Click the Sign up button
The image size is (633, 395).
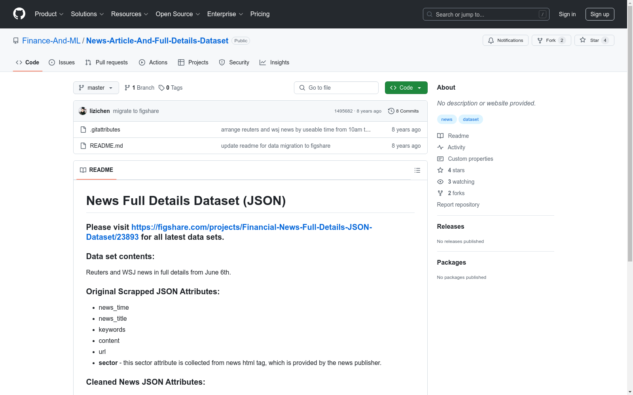coord(600,14)
